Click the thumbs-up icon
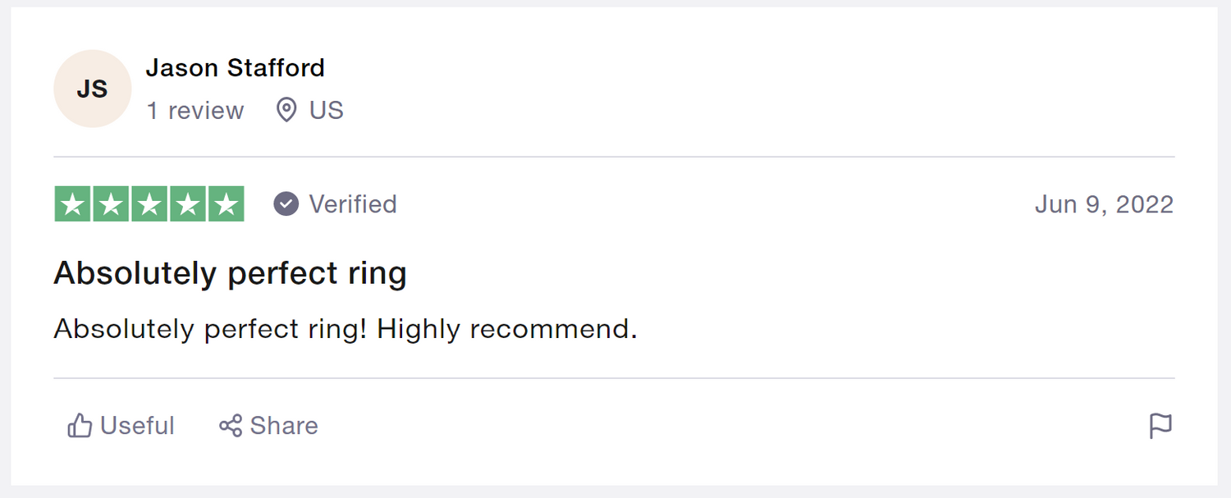The width and height of the screenshot is (1231, 498). (x=80, y=426)
